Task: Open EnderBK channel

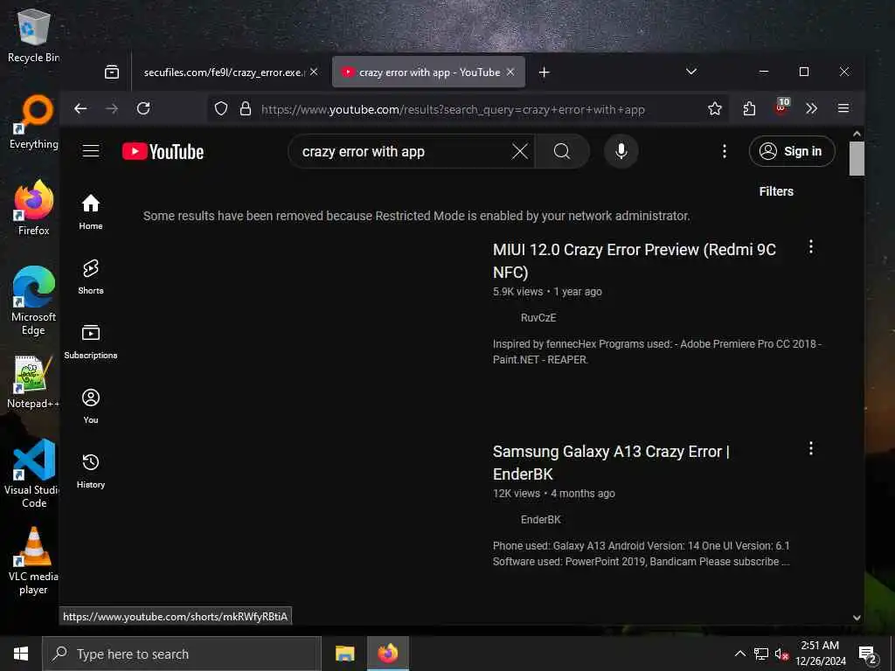Action: (x=540, y=520)
